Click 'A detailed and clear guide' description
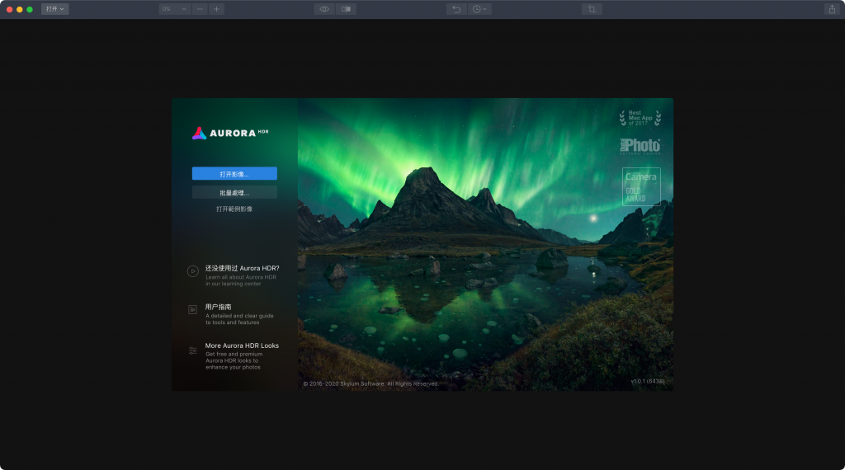The width and height of the screenshot is (845, 470). [239, 319]
